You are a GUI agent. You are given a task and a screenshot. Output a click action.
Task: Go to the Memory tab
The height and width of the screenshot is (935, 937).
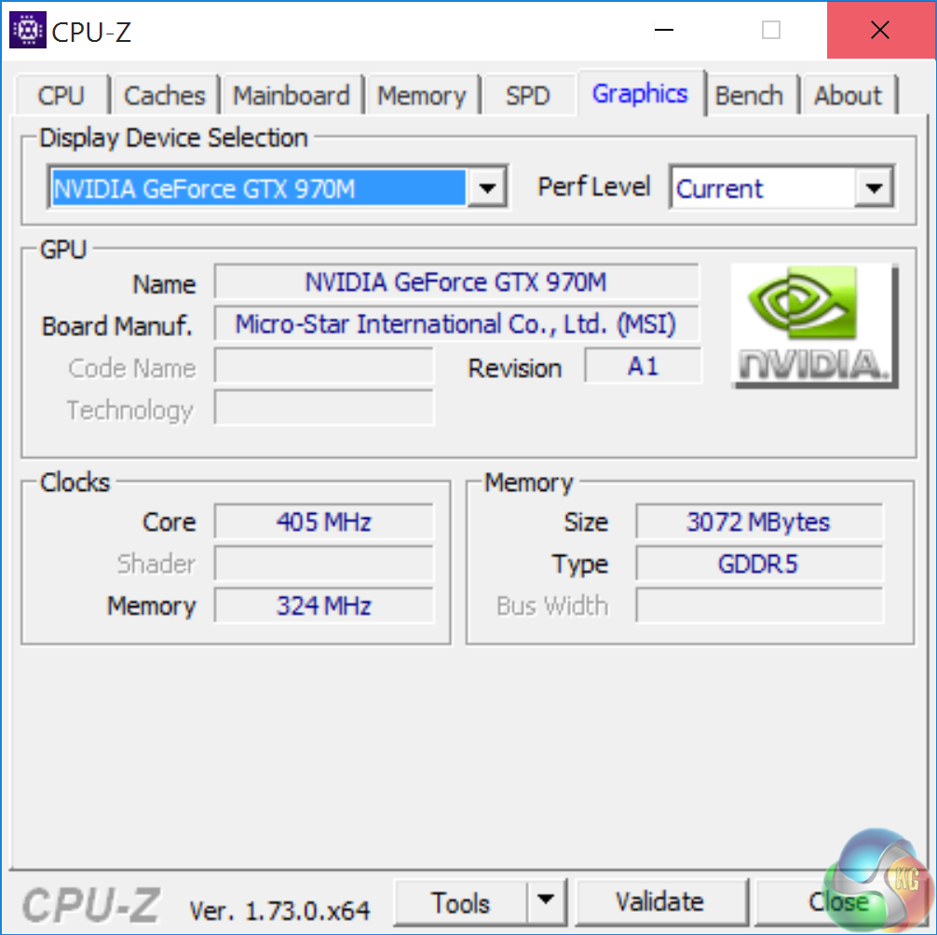point(422,96)
